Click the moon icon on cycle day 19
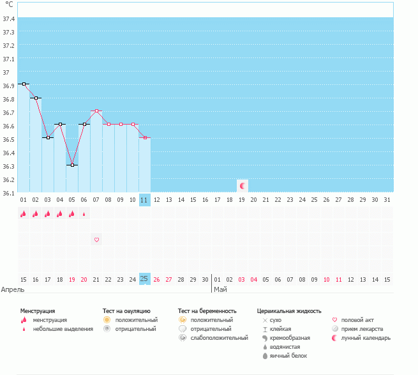 [242, 185]
